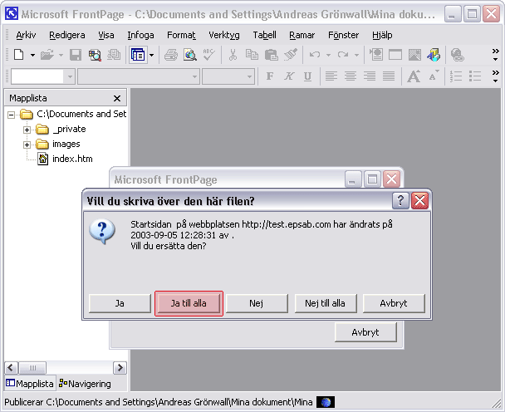Select index.htm in the folder list
The width and height of the screenshot is (505, 412).
pos(72,159)
